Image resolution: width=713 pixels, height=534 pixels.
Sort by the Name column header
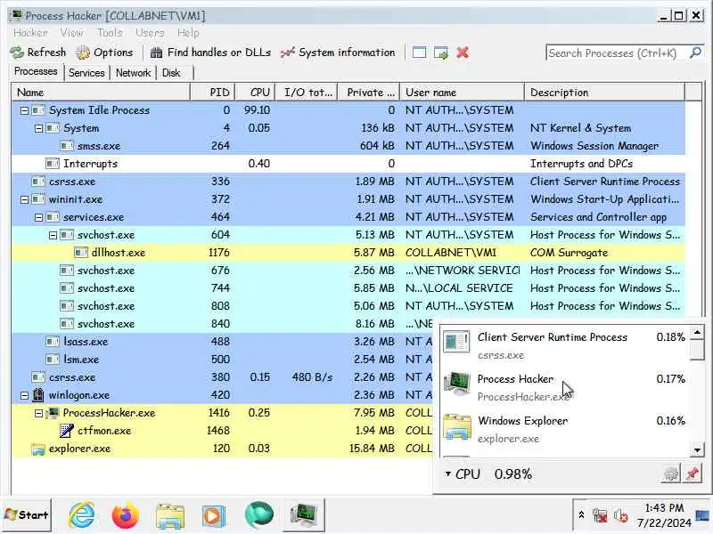(101, 93)
